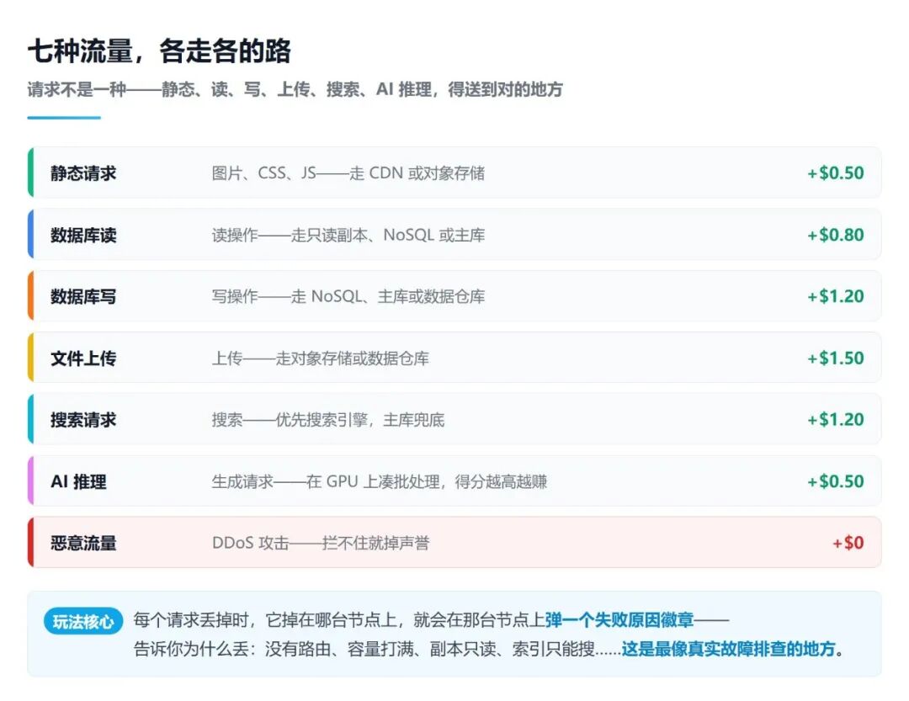Click the 玩法核心 blue badge
Image resolution: width=909 pixels, height=701 pixels.
pos(83,622)
